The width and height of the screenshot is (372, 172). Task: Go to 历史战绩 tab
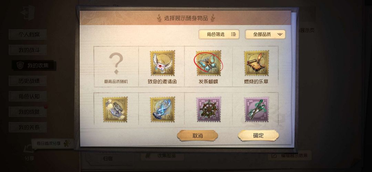[28, 81]
